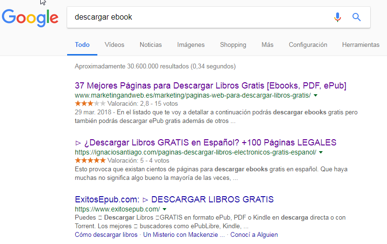The image size is (387, 244).
Task: Open Herramientas search tools
Action: pos(361,45)
